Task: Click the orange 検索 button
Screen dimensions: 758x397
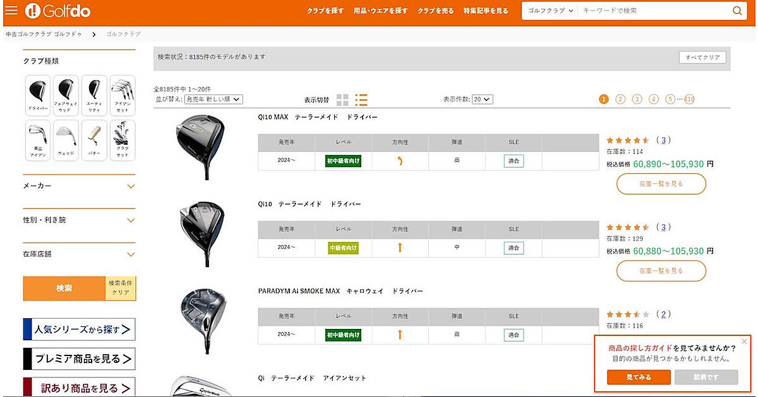Action: click(x=64, y=288)
